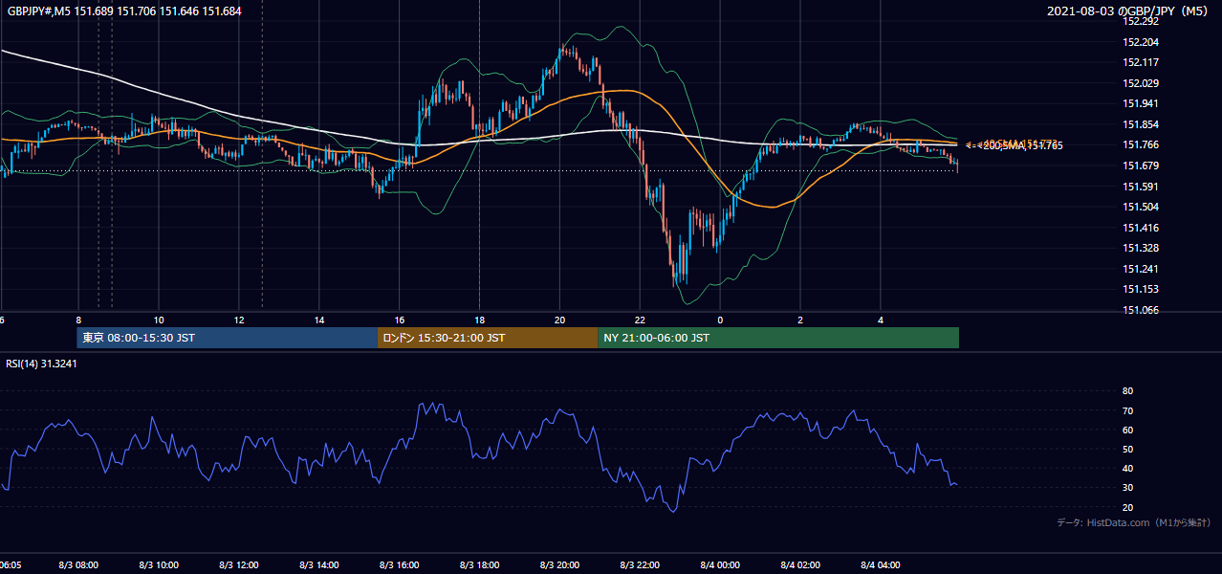The width and height of the screenshot is (1222, 574).
Task: Click the 151.241 price axis label
Action: 1142,269
